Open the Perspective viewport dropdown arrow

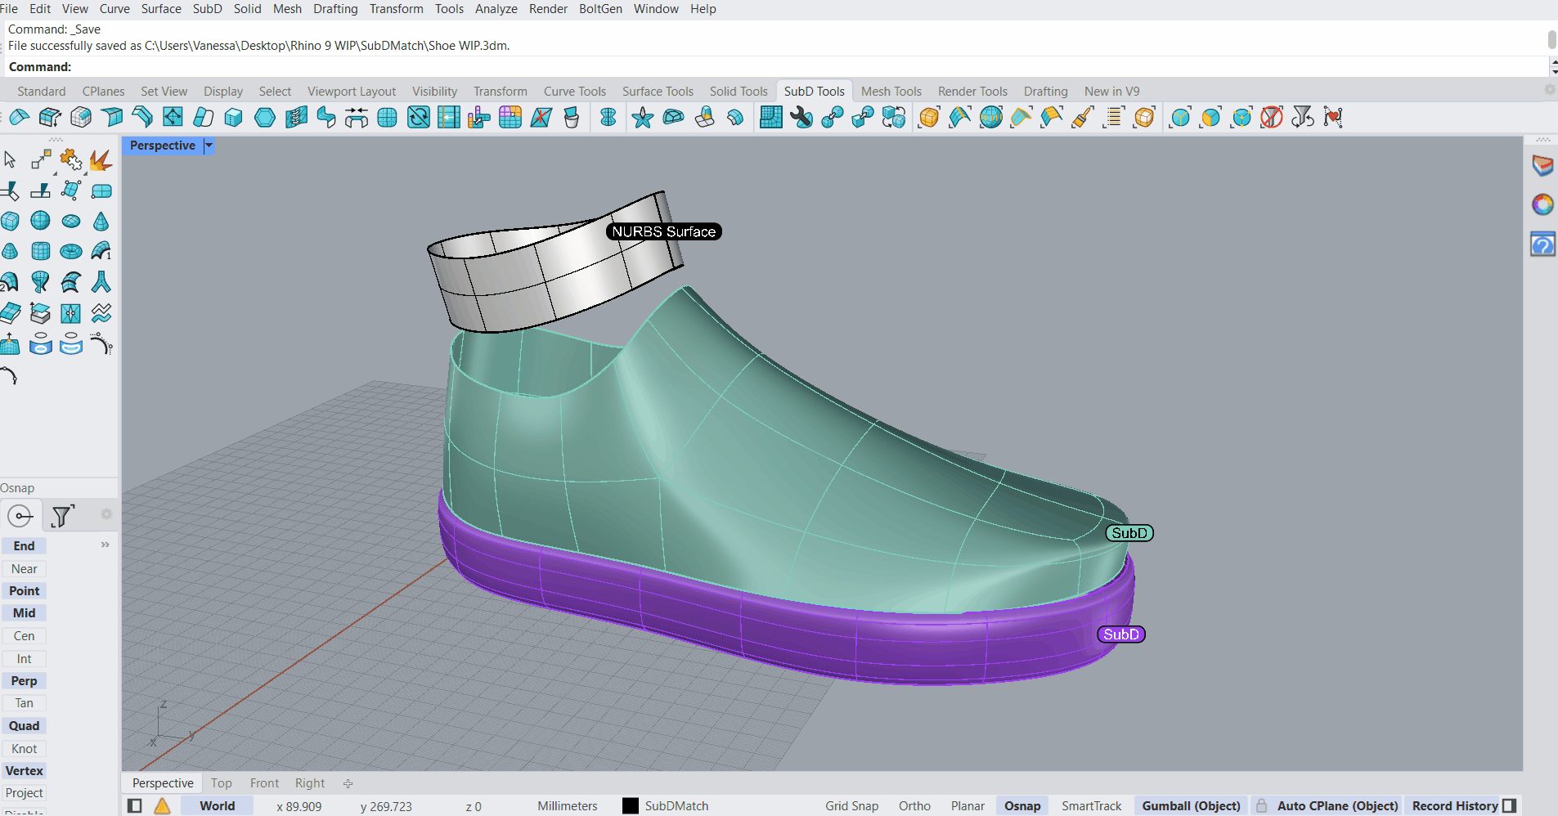[x=209, y=146]
